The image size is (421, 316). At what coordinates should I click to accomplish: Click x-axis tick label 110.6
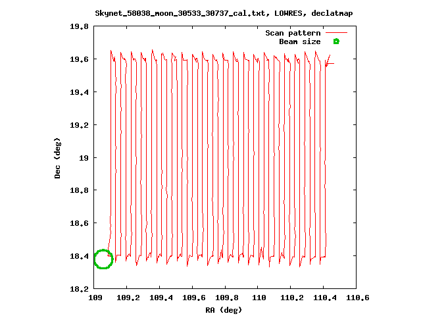(358, 298)
